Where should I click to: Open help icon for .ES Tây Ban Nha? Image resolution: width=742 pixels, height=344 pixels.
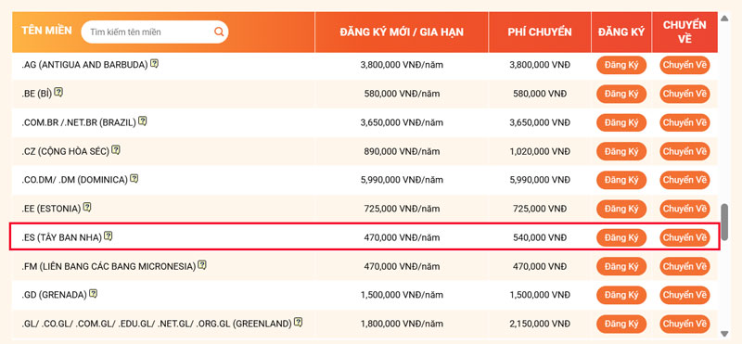(x=109, y=236)
